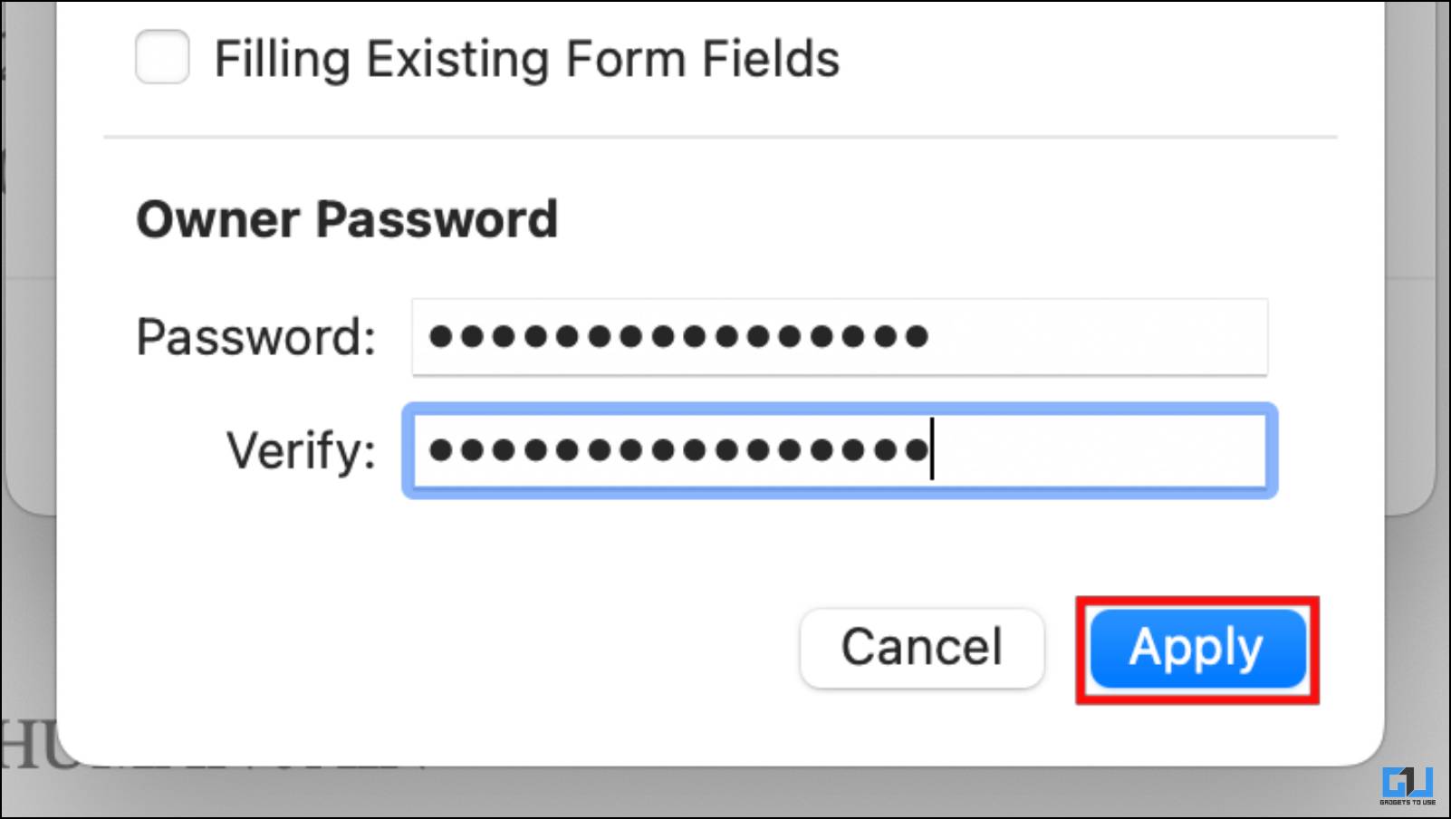Image resolution: width=1451 pixels, height=819 pixels.
Task: Click the separator line above Owner Password
Action: 720,138
